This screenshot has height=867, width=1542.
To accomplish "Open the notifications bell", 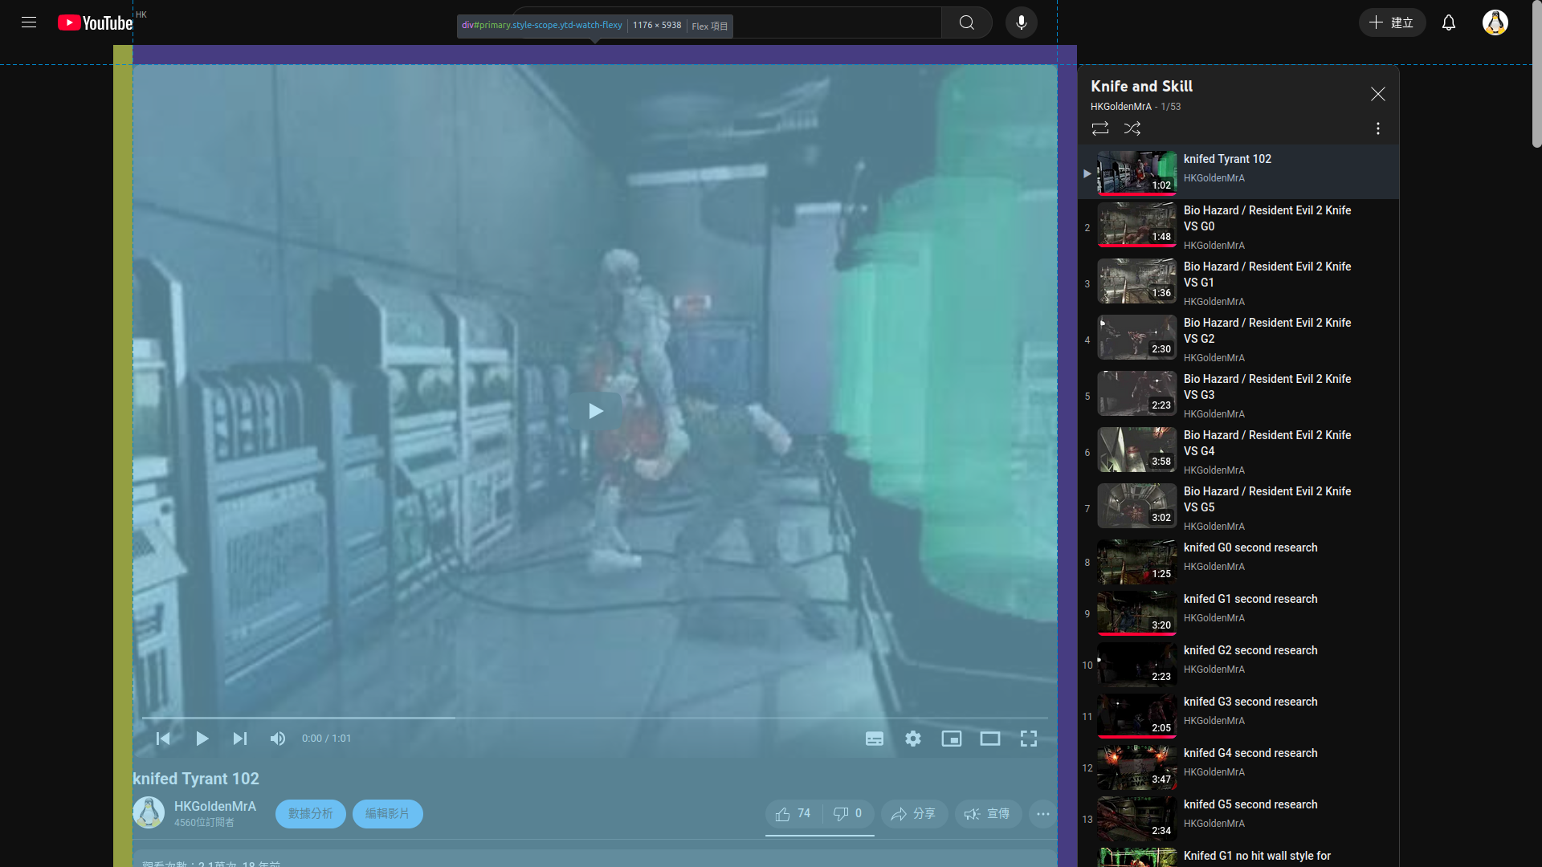I will (x=1449, y=22).
